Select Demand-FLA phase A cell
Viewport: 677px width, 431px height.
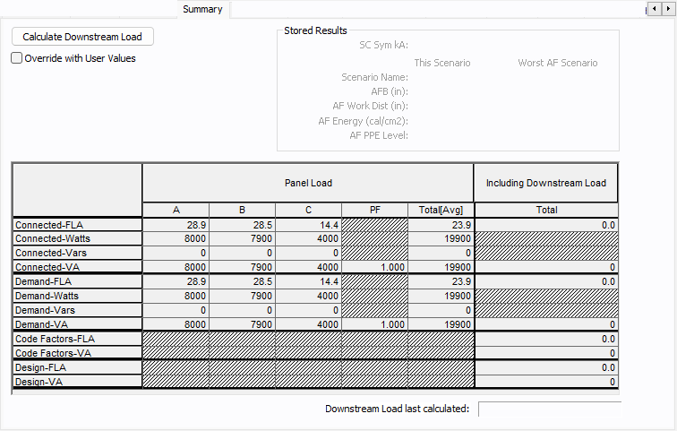click(x=176, y=281)
